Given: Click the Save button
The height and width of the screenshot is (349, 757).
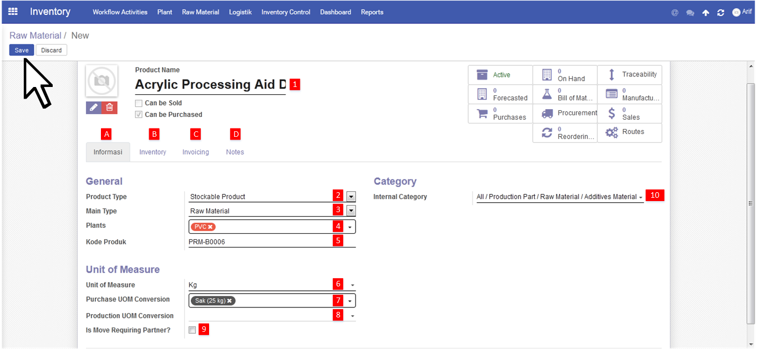Looking at the screenshot, I should pyautogui.click(x=22, y=50).
